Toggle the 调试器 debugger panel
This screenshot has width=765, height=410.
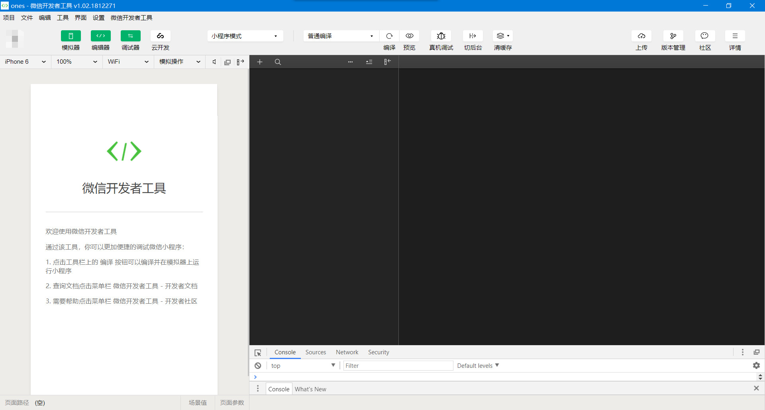130,36
